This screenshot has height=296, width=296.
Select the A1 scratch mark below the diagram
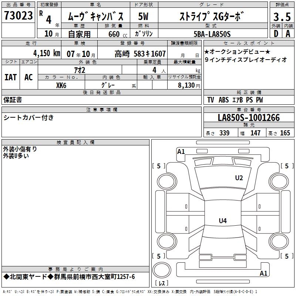click(x=263, y=273)
